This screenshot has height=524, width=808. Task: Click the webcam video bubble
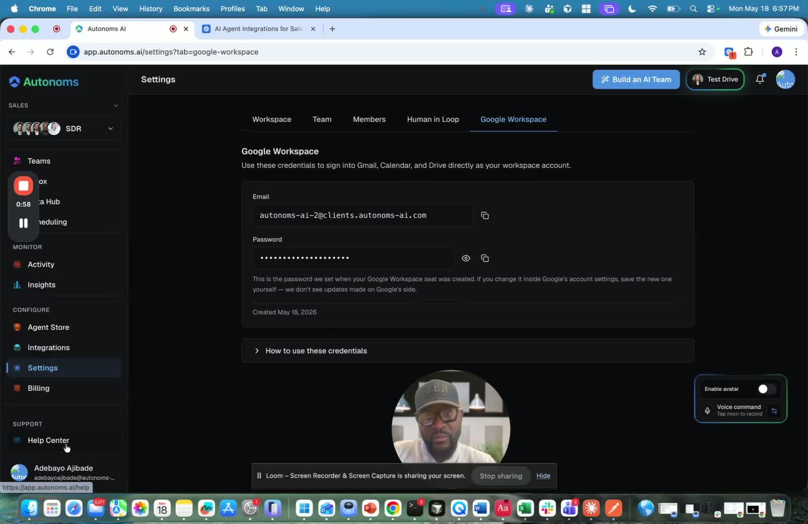451,417
